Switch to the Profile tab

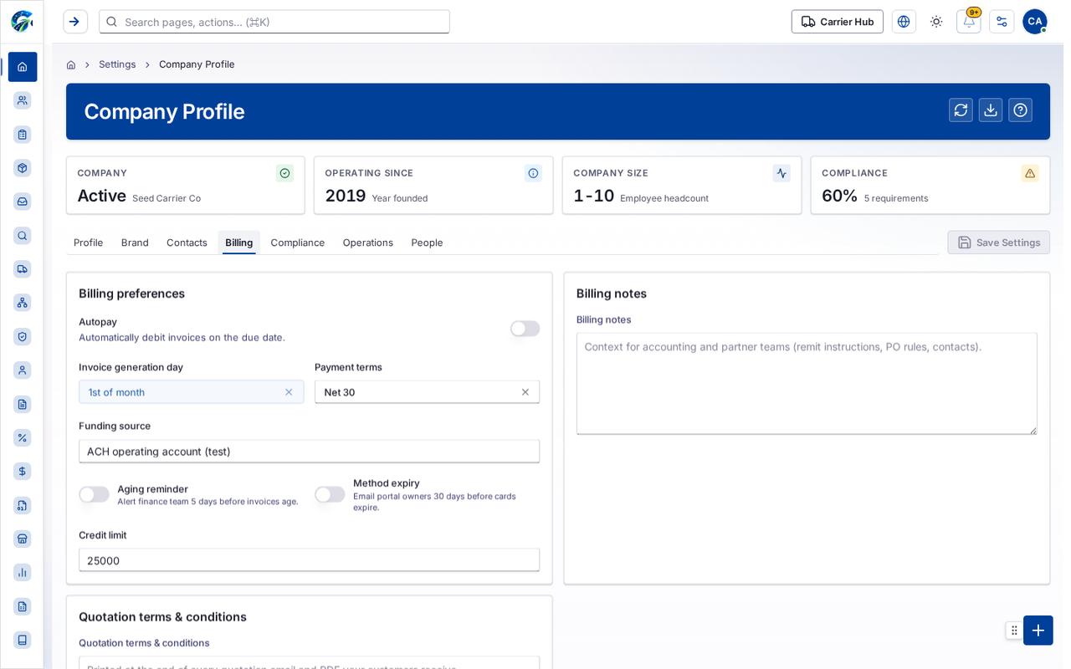tap(88, 243)
